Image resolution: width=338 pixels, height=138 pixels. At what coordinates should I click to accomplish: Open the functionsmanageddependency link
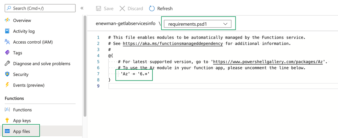click(x=173, y=43)
